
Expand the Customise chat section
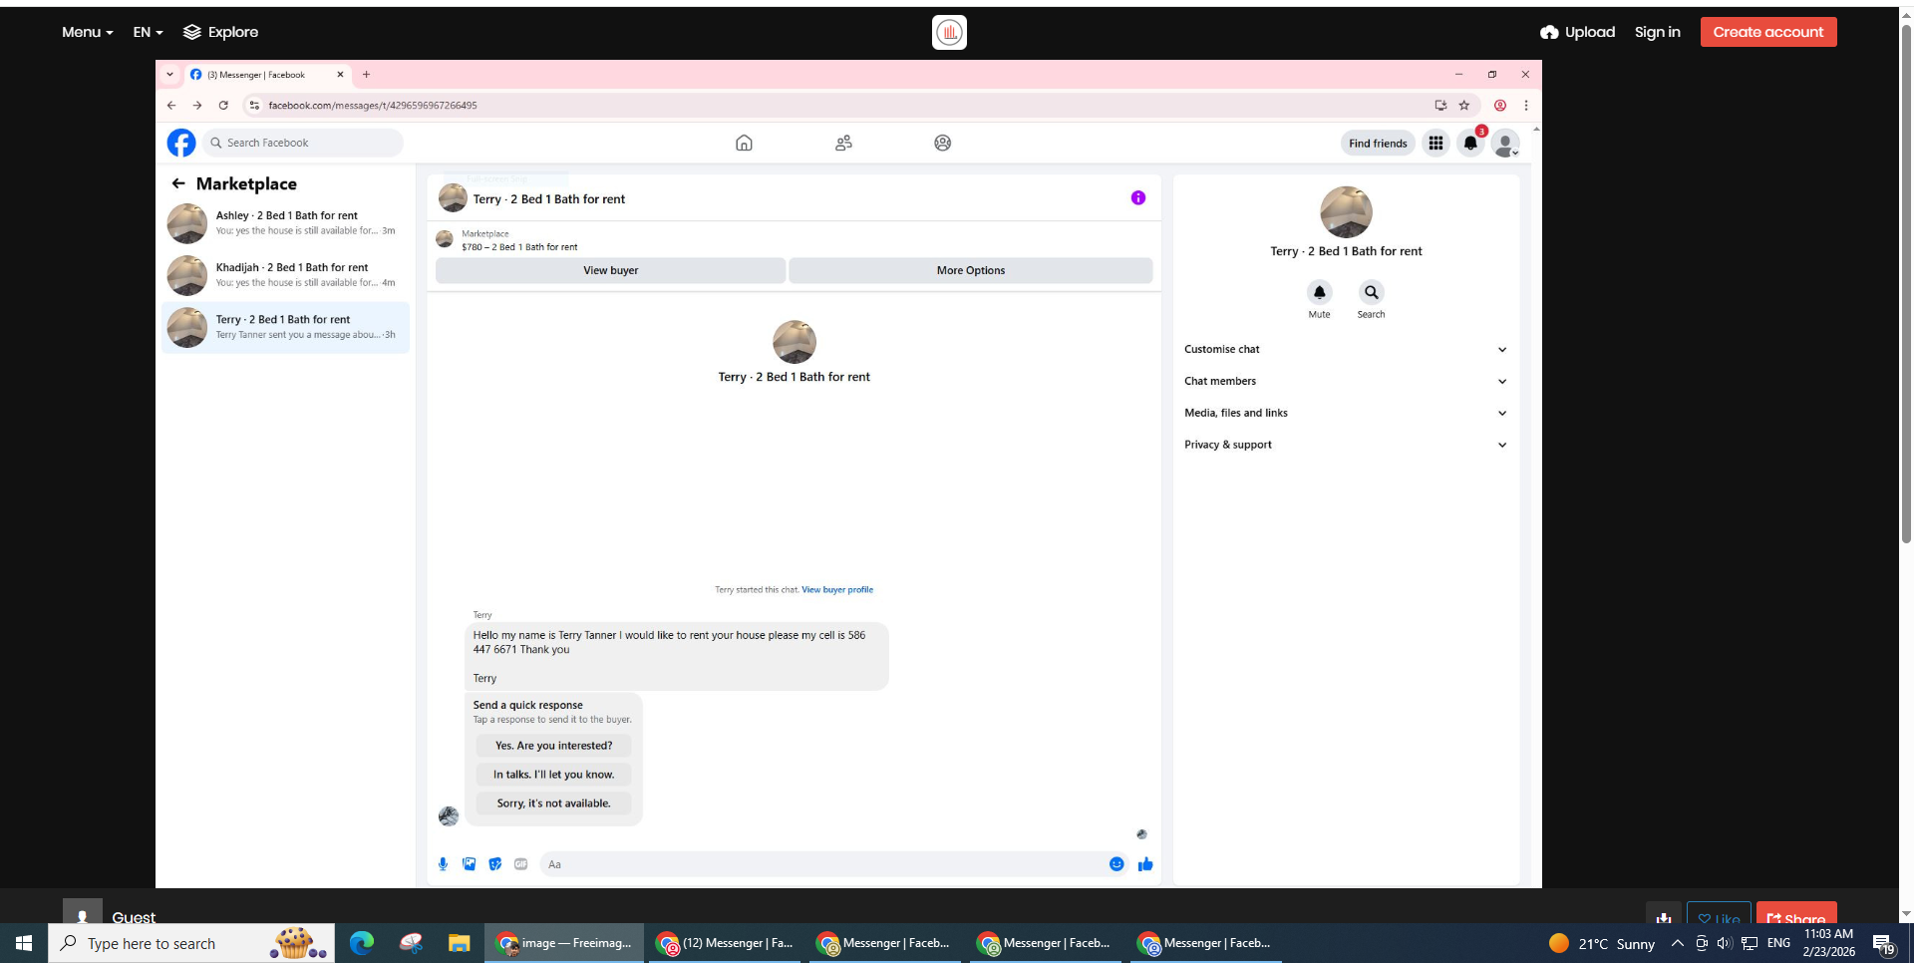(1345, 349)
